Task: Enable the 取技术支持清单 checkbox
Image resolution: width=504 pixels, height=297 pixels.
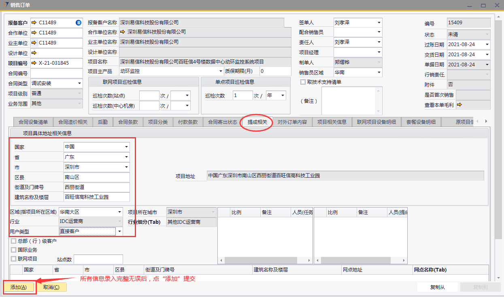Action: click(303, 82)
